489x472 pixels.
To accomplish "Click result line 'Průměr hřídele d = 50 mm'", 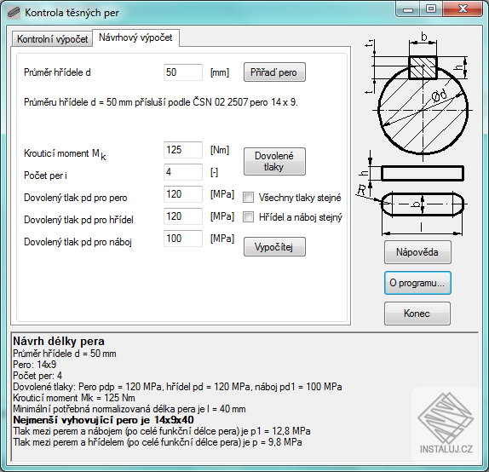I will coord(65,354).
